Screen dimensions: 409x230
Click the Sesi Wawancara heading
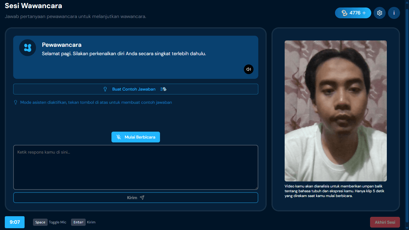(34, 6)
